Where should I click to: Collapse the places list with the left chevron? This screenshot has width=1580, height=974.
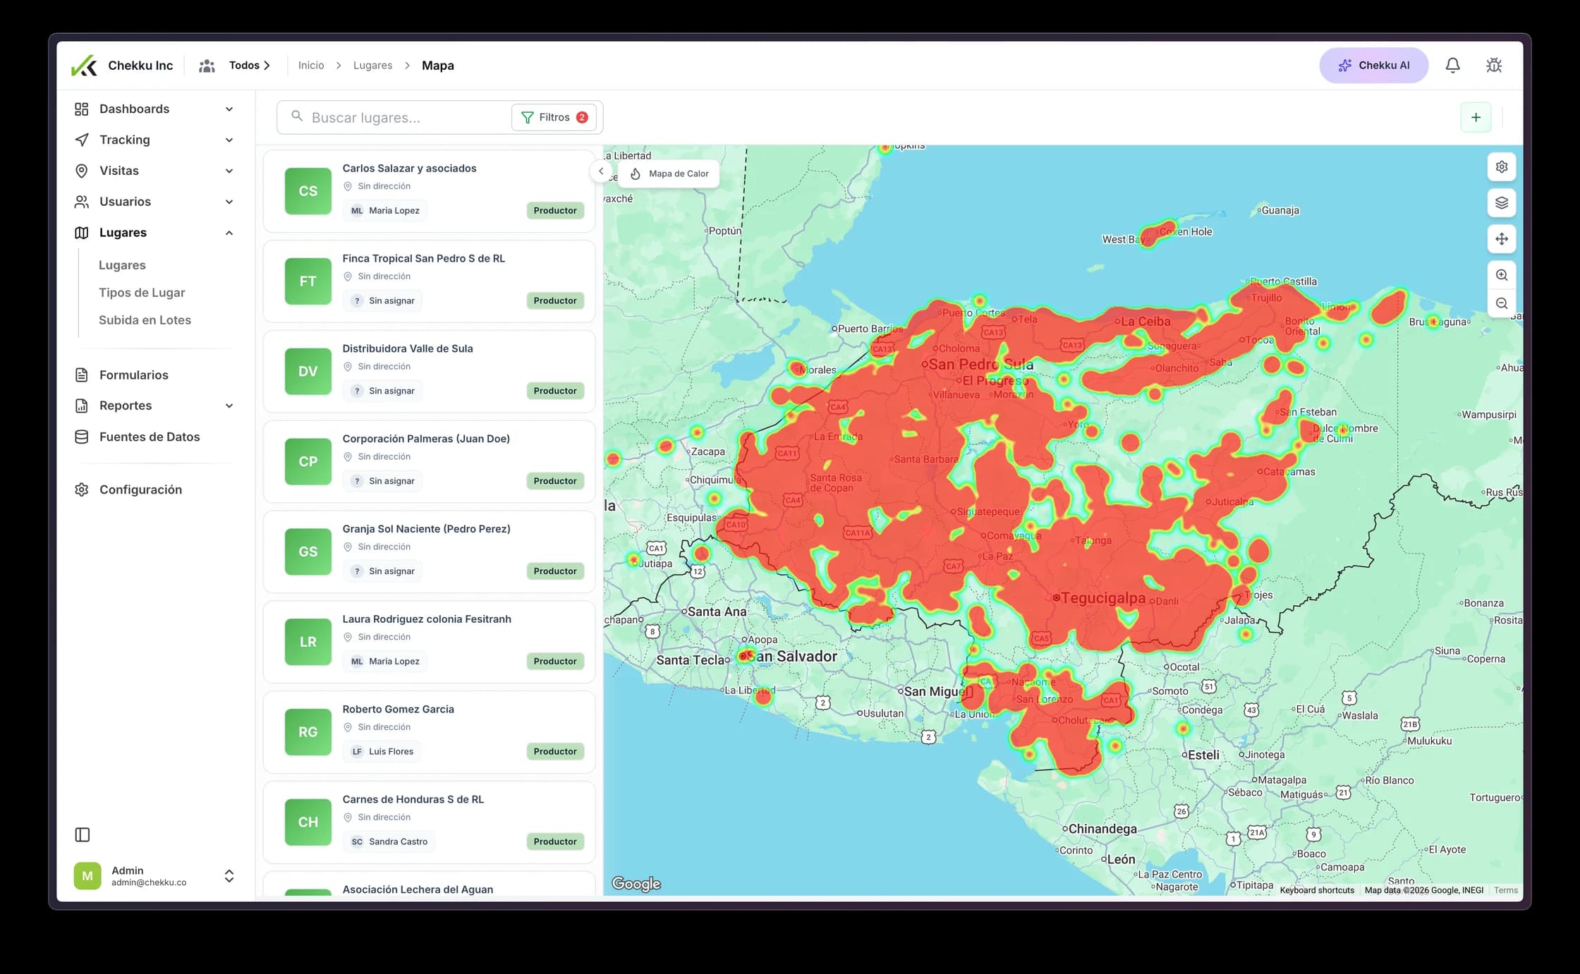pyautogui.click(x=602, y=171)
